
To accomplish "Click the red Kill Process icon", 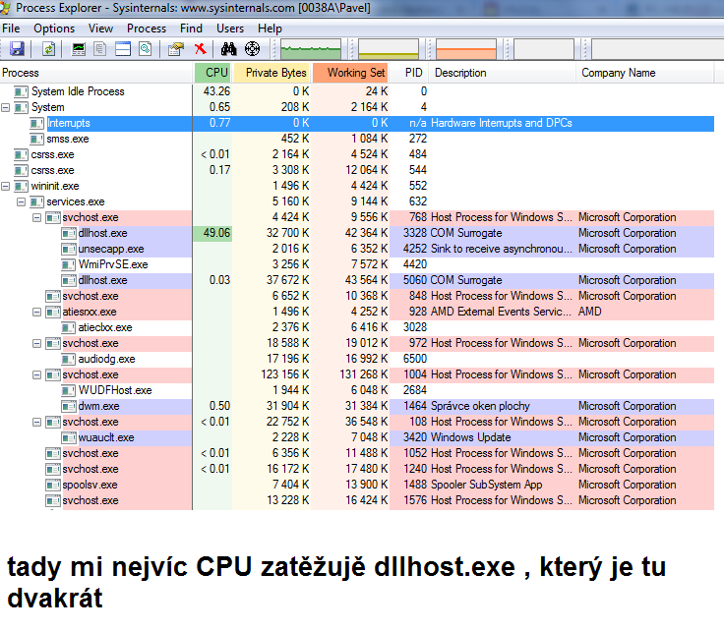I will pos(200,48).
